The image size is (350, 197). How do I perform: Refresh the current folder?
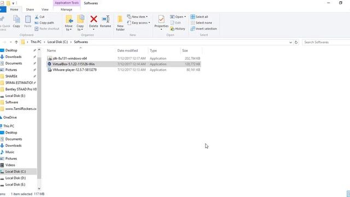point(296,42)
